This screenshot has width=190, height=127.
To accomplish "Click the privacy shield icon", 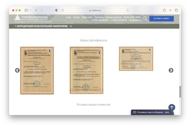I will pos(56,10).
